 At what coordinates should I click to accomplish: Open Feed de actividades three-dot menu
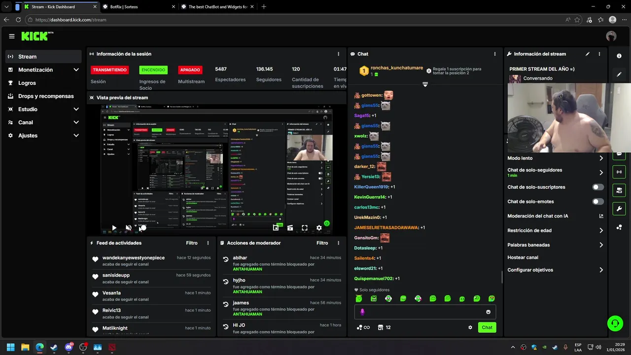[208, 243]
